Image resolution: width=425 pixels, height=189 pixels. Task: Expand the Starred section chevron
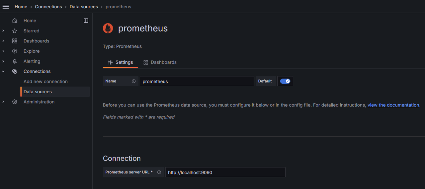(3, 31)
